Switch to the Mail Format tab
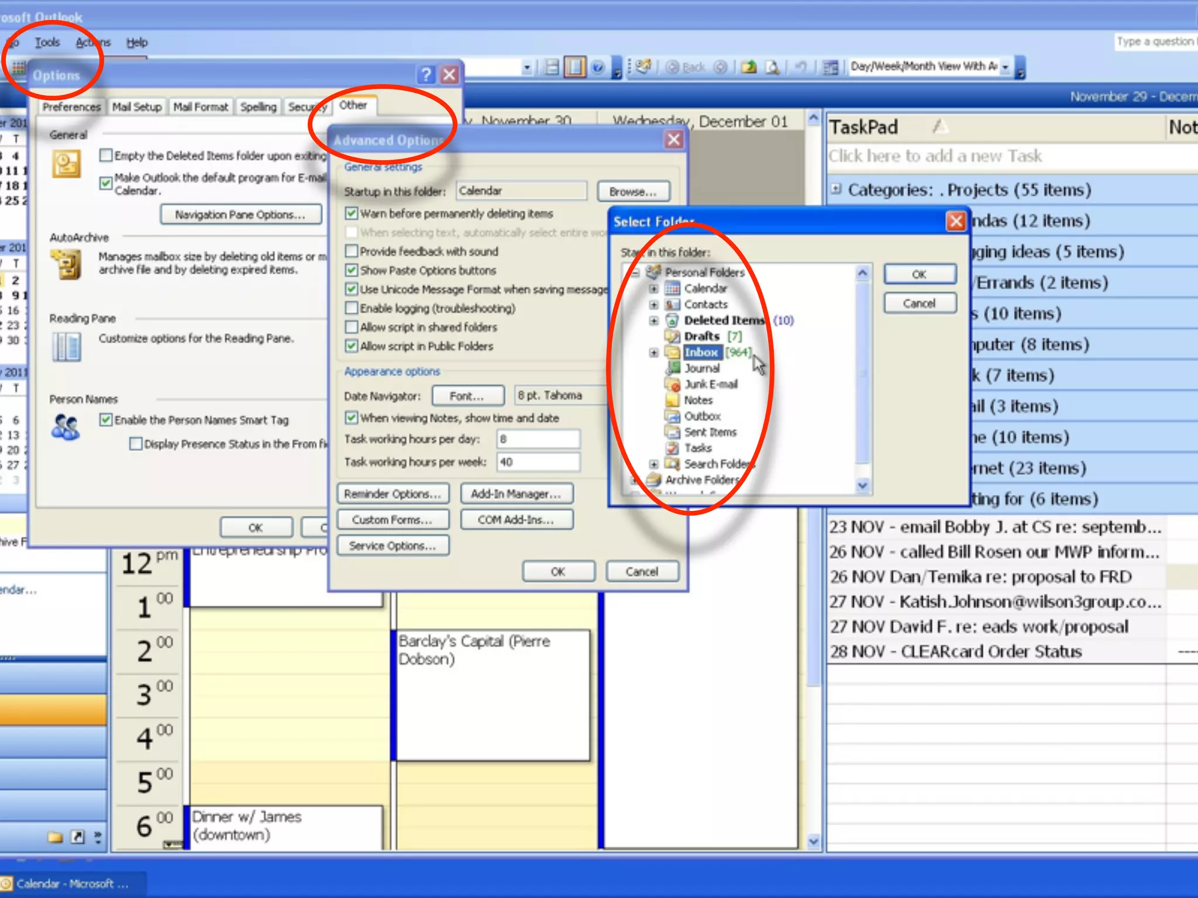Image resolution: width=1198 pixels, height=898 pixels. (x=200, y=107)
